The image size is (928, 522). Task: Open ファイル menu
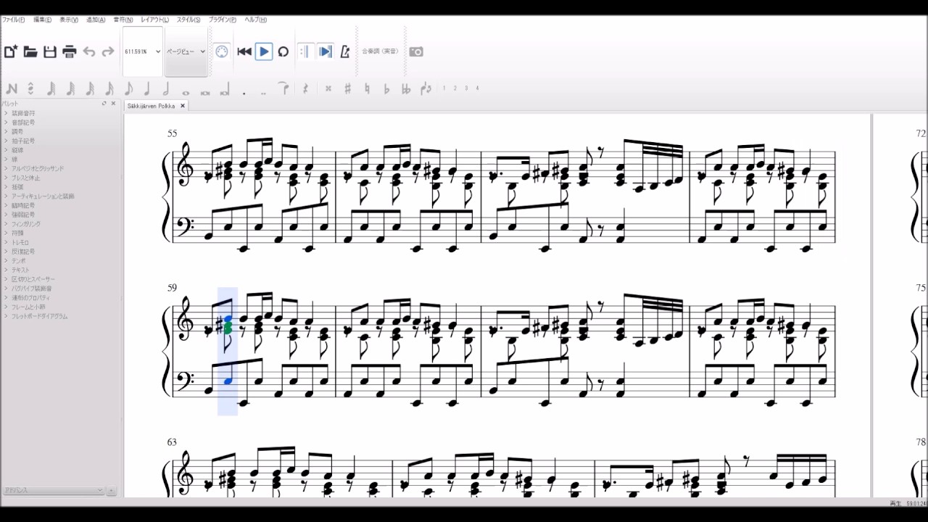pyautogui.click(x=13, y=20)
